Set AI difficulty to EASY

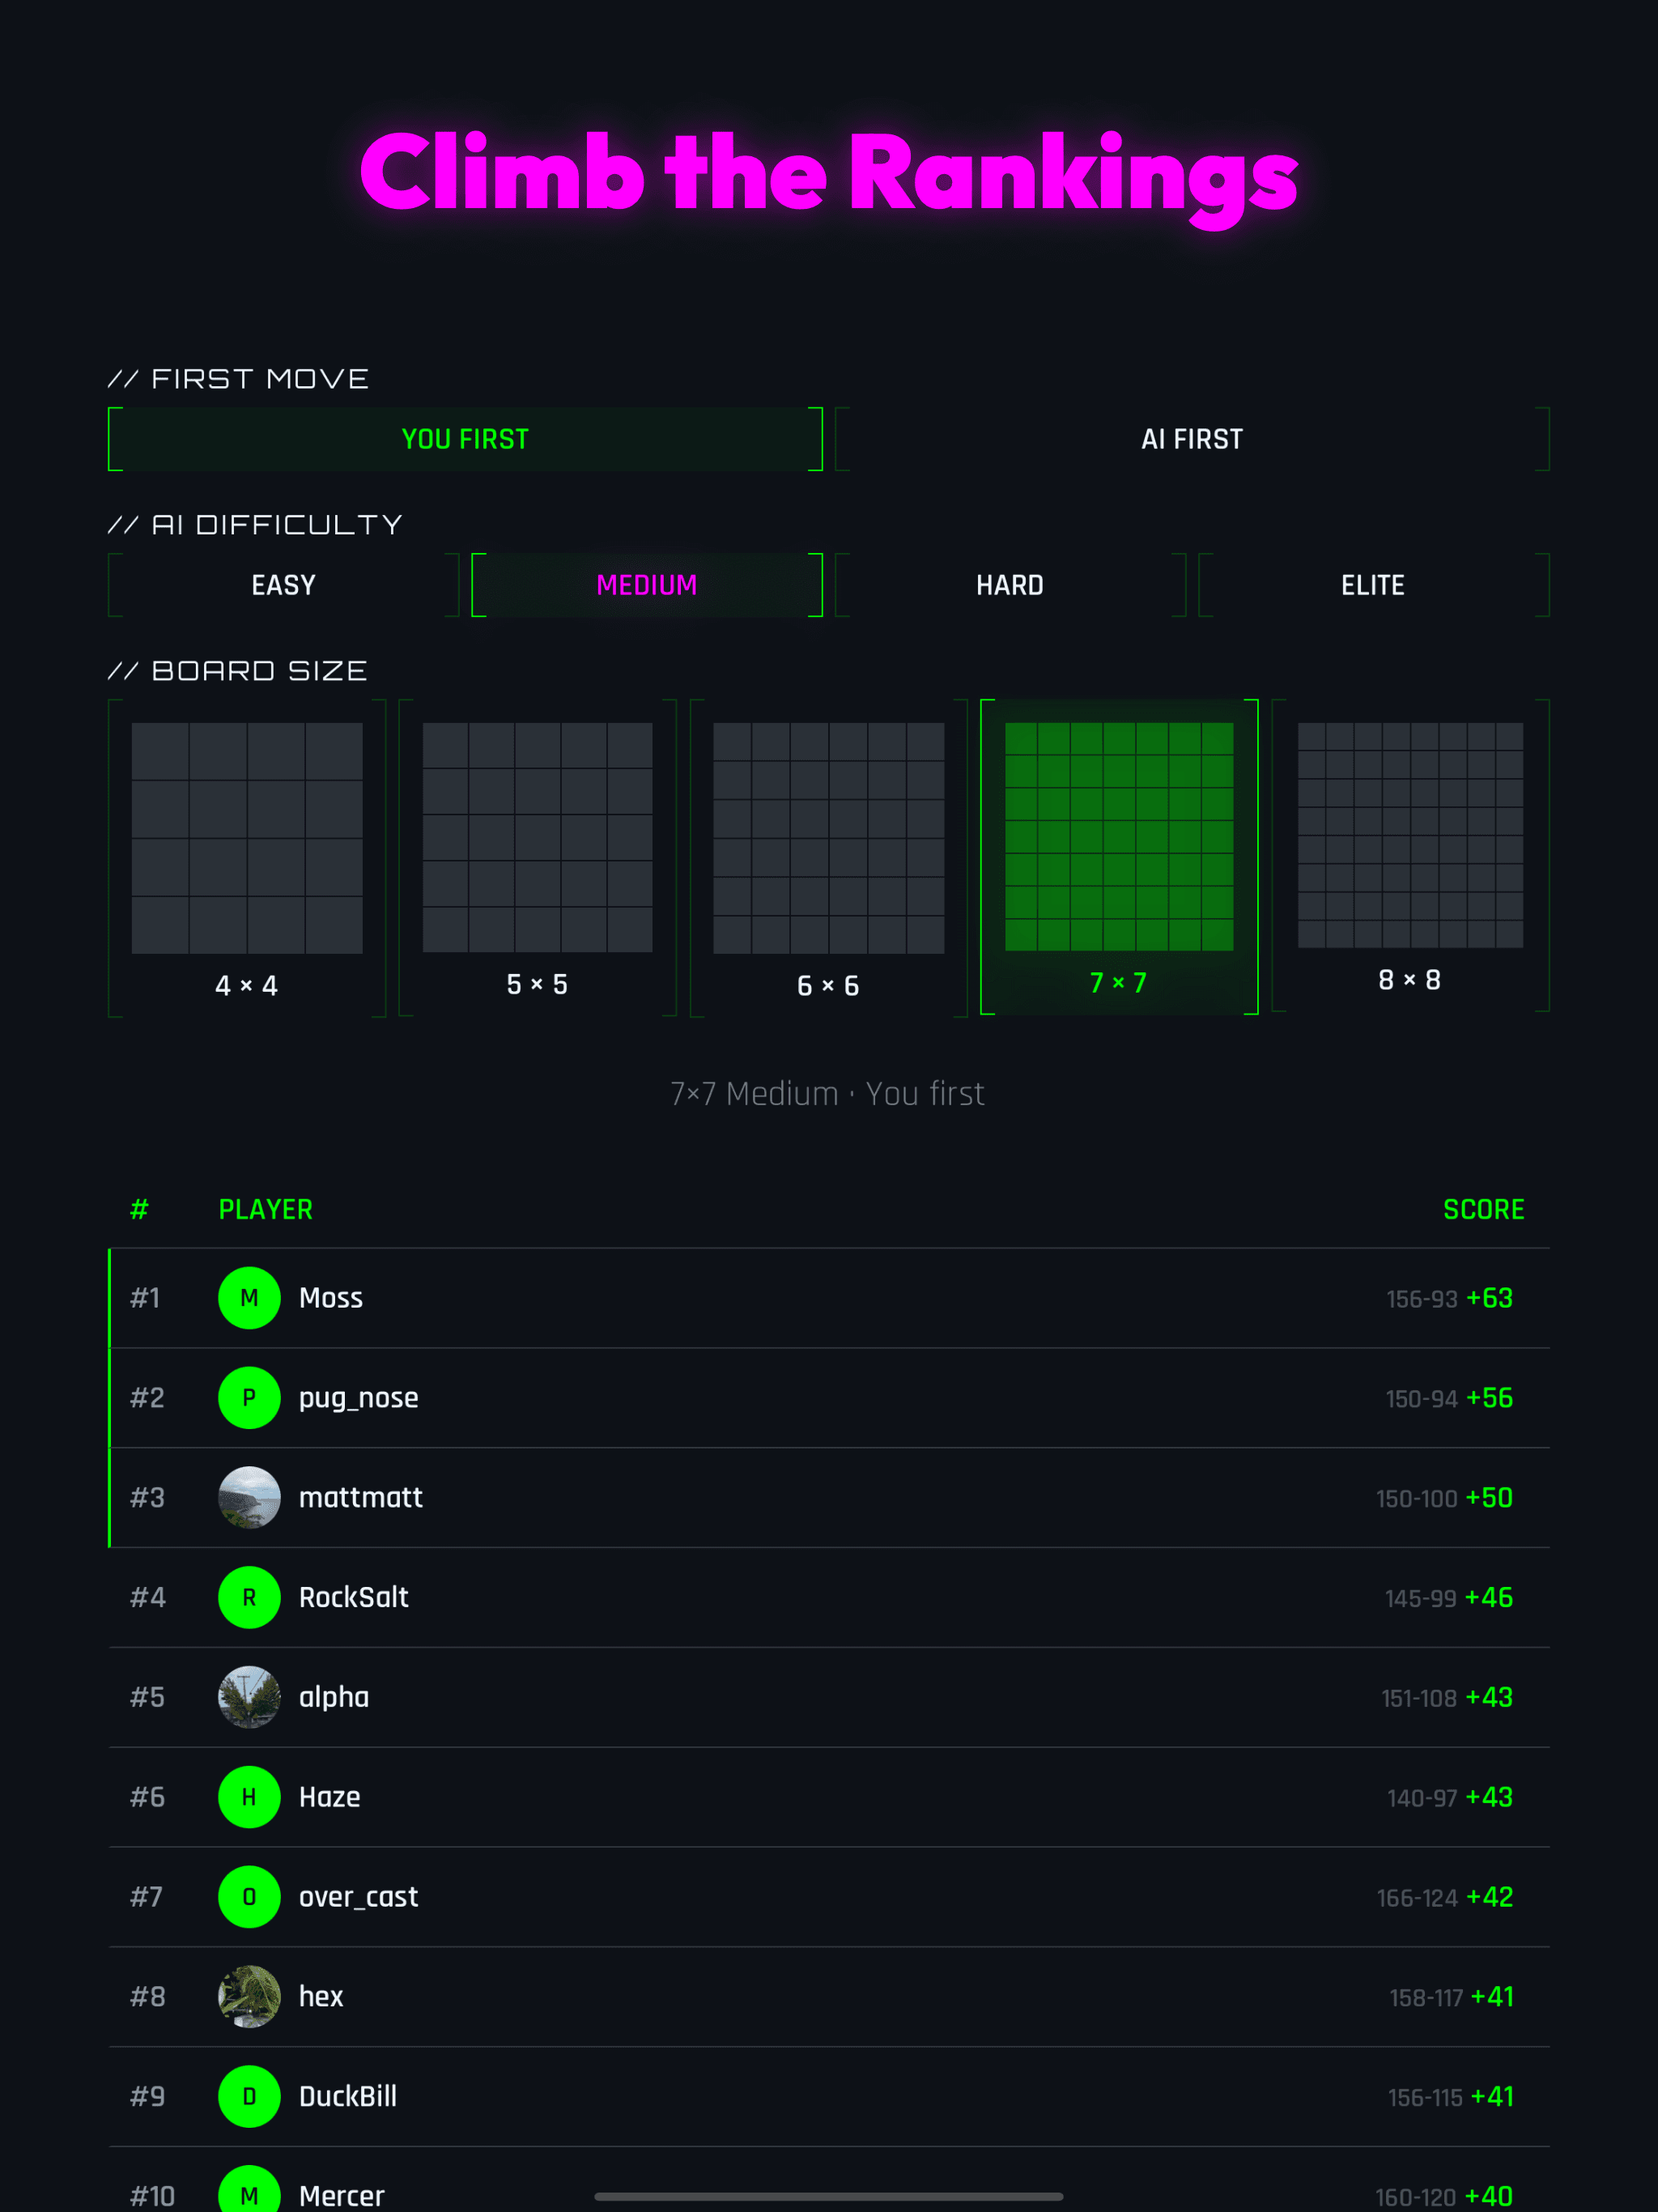pos(283,585)
